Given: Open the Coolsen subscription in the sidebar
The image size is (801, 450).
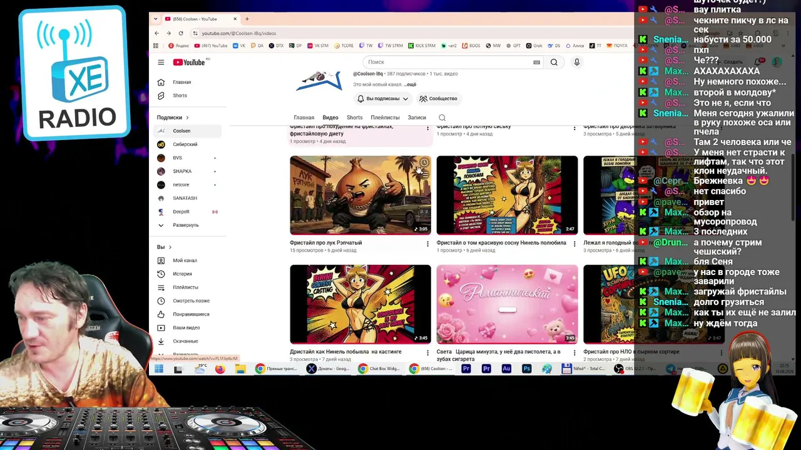Looking at the screenshot, I should [188, 131].
